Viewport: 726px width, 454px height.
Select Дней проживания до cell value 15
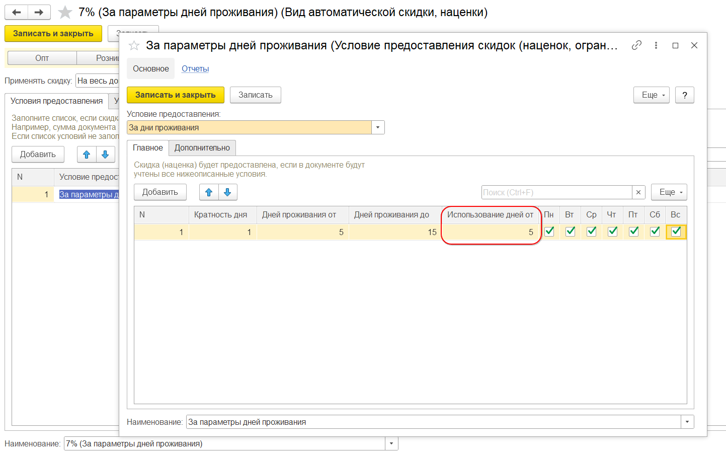coord(395,232)
